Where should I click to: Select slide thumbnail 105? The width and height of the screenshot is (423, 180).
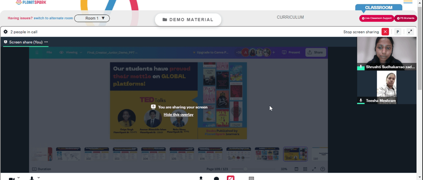[182, 153]
